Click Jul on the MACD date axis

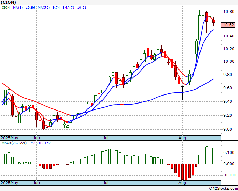click(106, 183)
